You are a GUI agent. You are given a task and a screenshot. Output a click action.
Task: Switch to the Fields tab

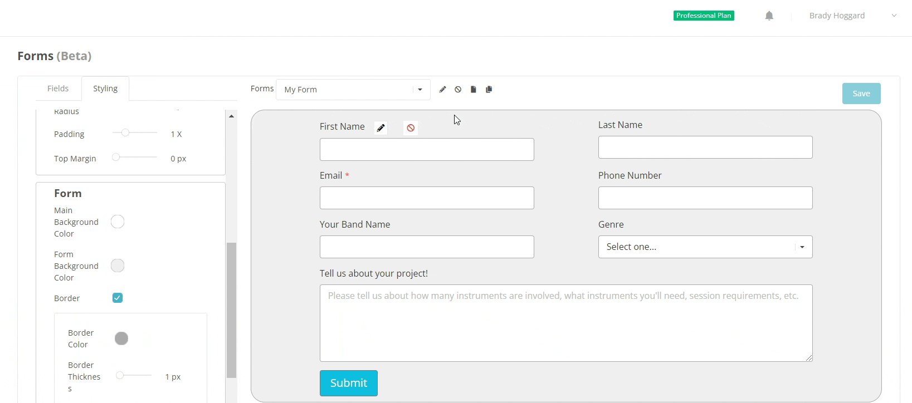point(58,89)
